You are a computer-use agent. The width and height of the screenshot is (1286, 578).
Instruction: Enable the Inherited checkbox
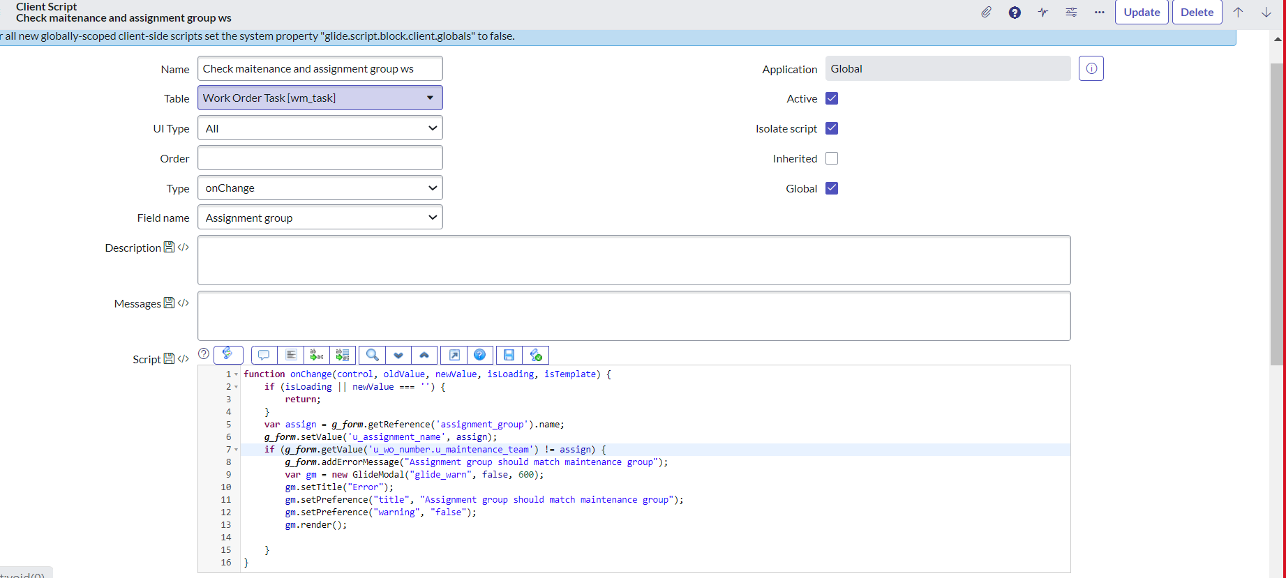point(831,158)
